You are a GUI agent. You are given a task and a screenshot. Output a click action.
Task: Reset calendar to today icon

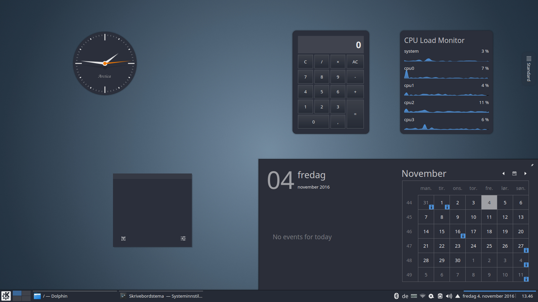tap(514, 173)
